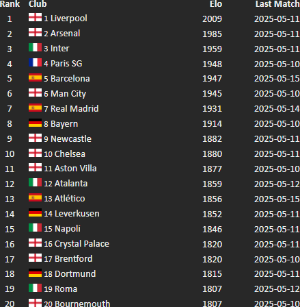The width and height of the screenshot is (300, 307).
Task: Open the Arsenal club link
Action: pyautogui.click(x=65, y=34)
